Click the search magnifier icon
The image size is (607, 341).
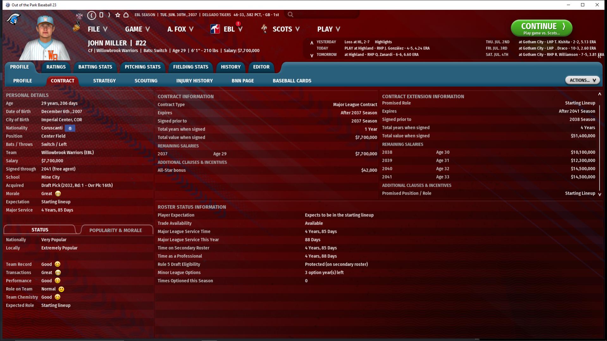coord(290,15)
